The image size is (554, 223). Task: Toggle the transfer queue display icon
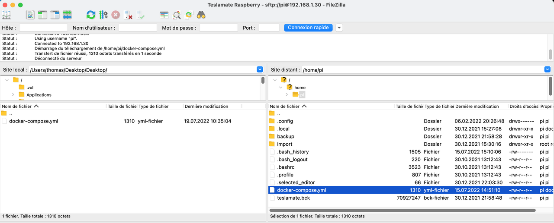point(67,15)
